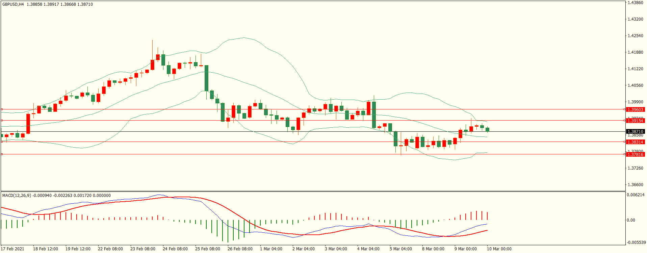This screenshot has width=647, height=253.
Task: Click the rightmost candlestick on the chart
Action: click(487, 129)
